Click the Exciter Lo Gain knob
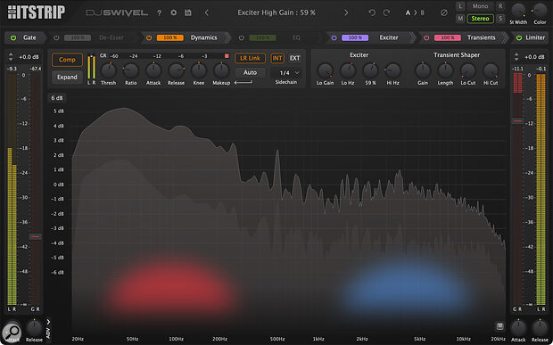This screenshot has height=345, width=553. point(325,70)
